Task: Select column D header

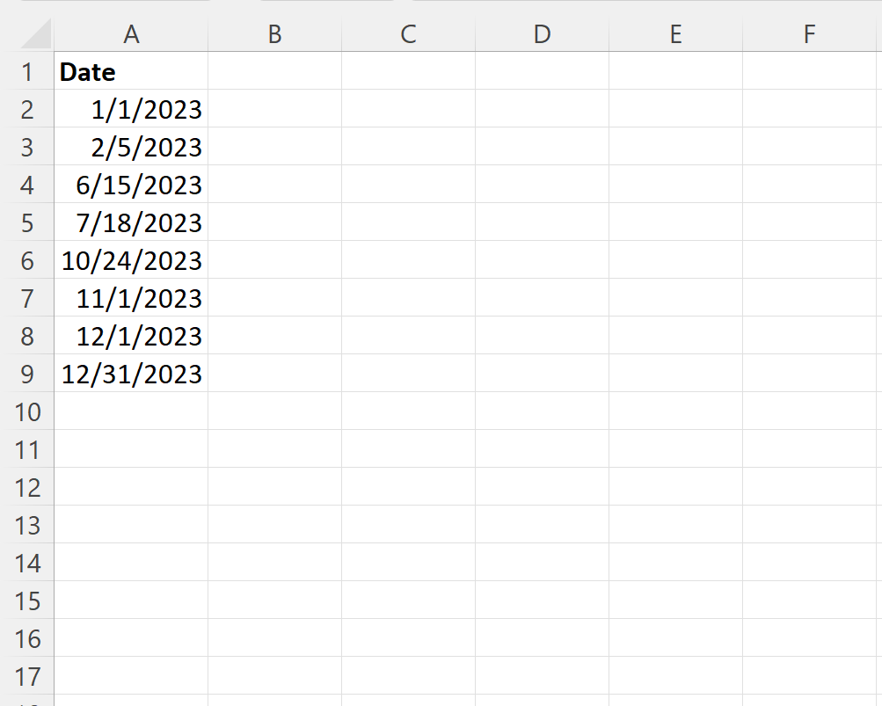Action: (x=542, y=34)
